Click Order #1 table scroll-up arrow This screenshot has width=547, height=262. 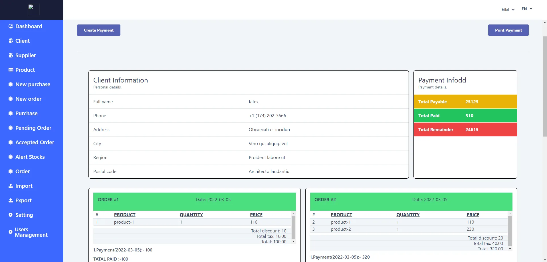click(x=293, y=214)
